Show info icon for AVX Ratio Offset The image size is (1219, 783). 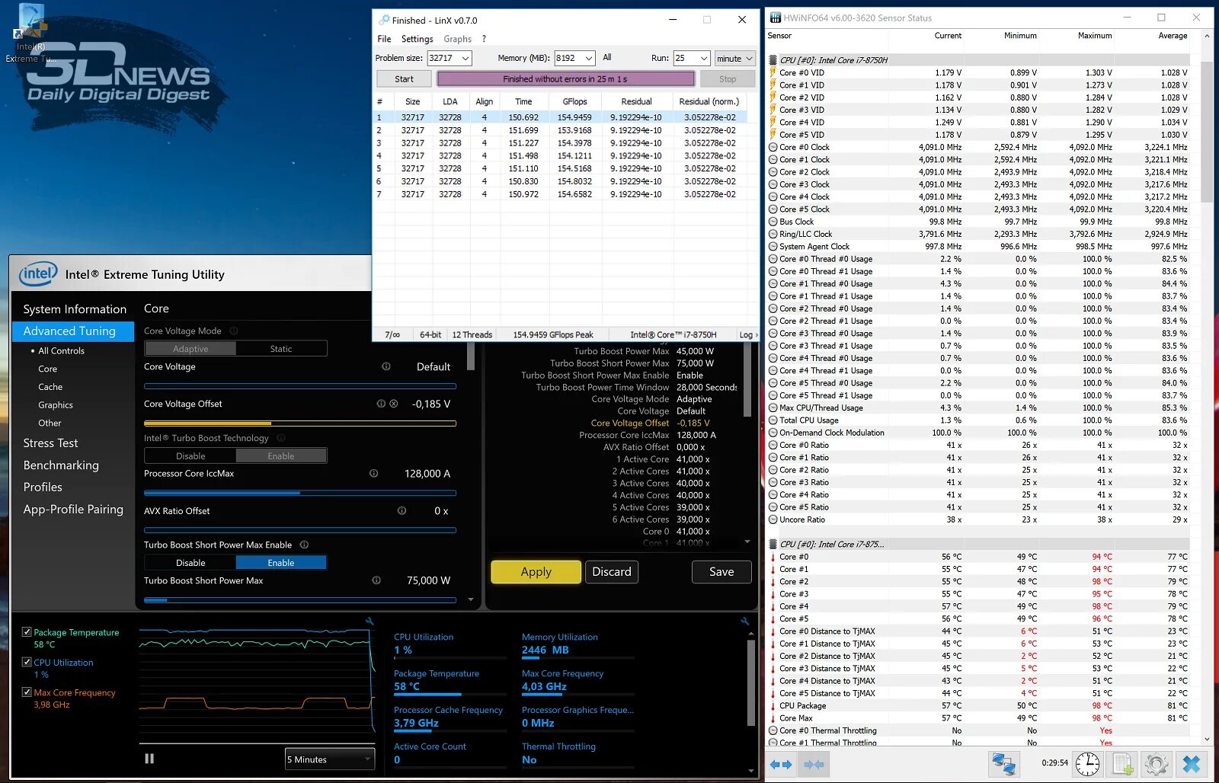(402, 510)
